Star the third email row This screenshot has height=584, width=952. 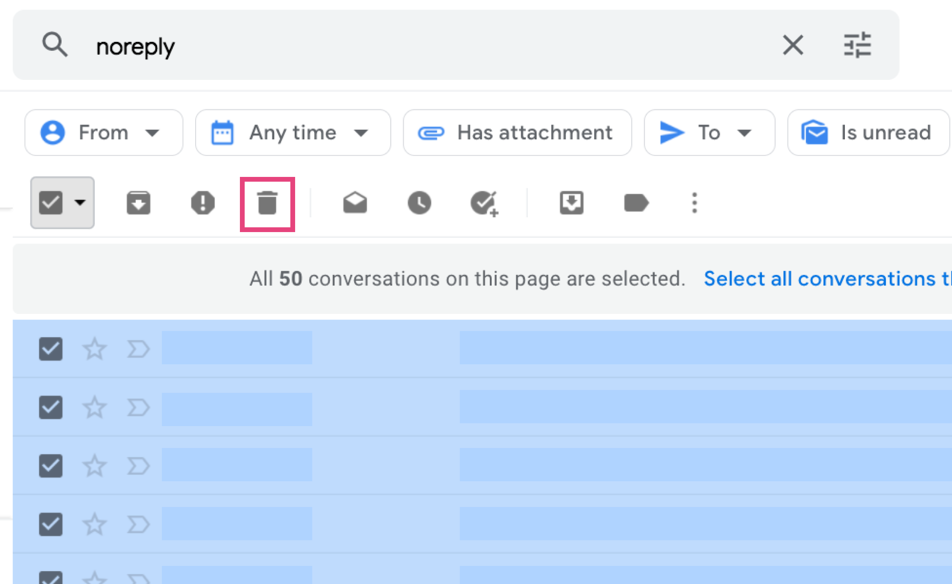pos(94,466)
